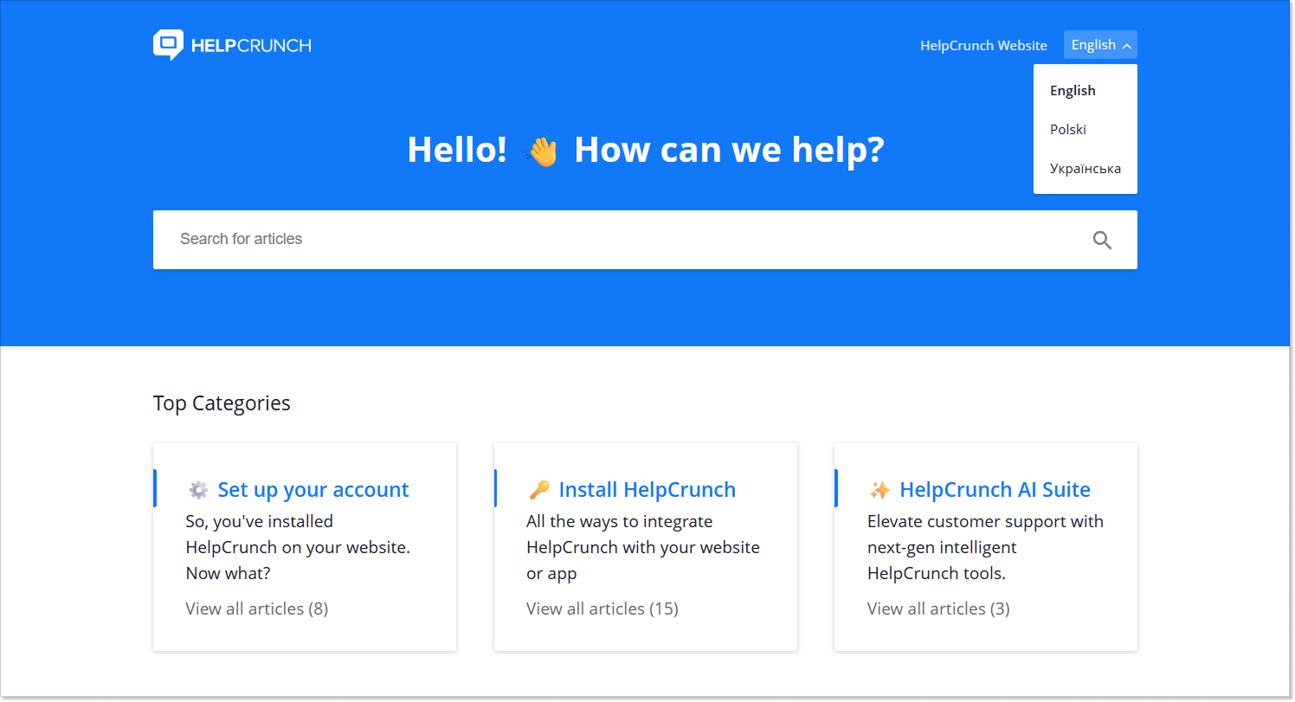
Task: Click the search magnifier icon
Action: [x=1101, y=240]
